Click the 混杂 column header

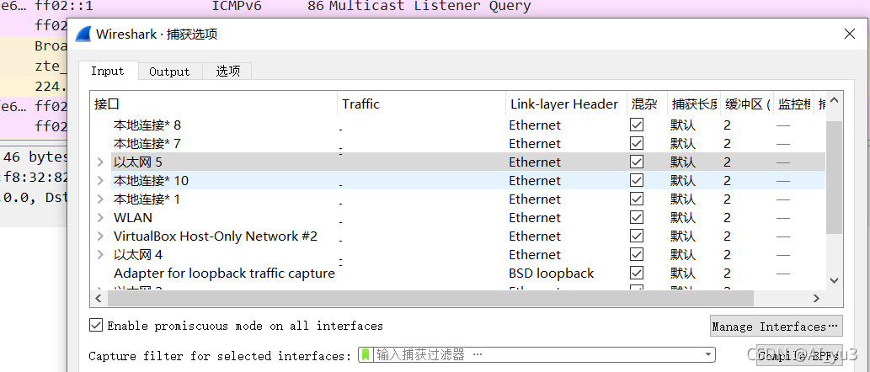(647, 104)
